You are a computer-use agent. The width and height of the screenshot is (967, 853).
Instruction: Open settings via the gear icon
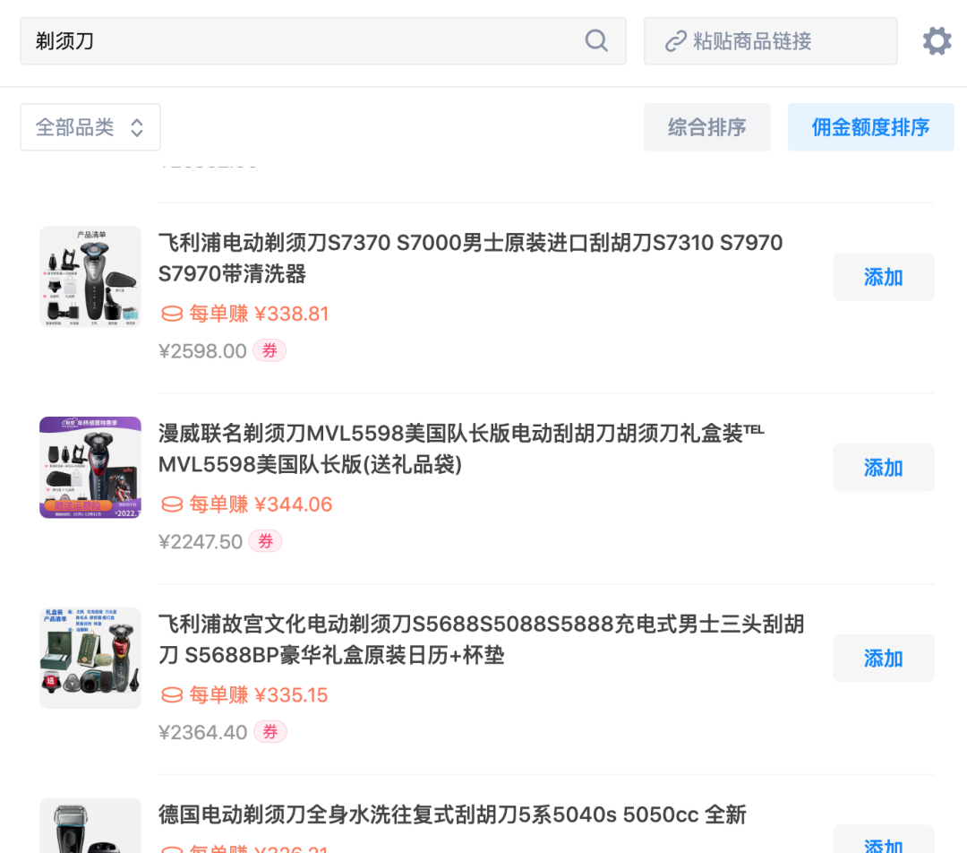937,40
